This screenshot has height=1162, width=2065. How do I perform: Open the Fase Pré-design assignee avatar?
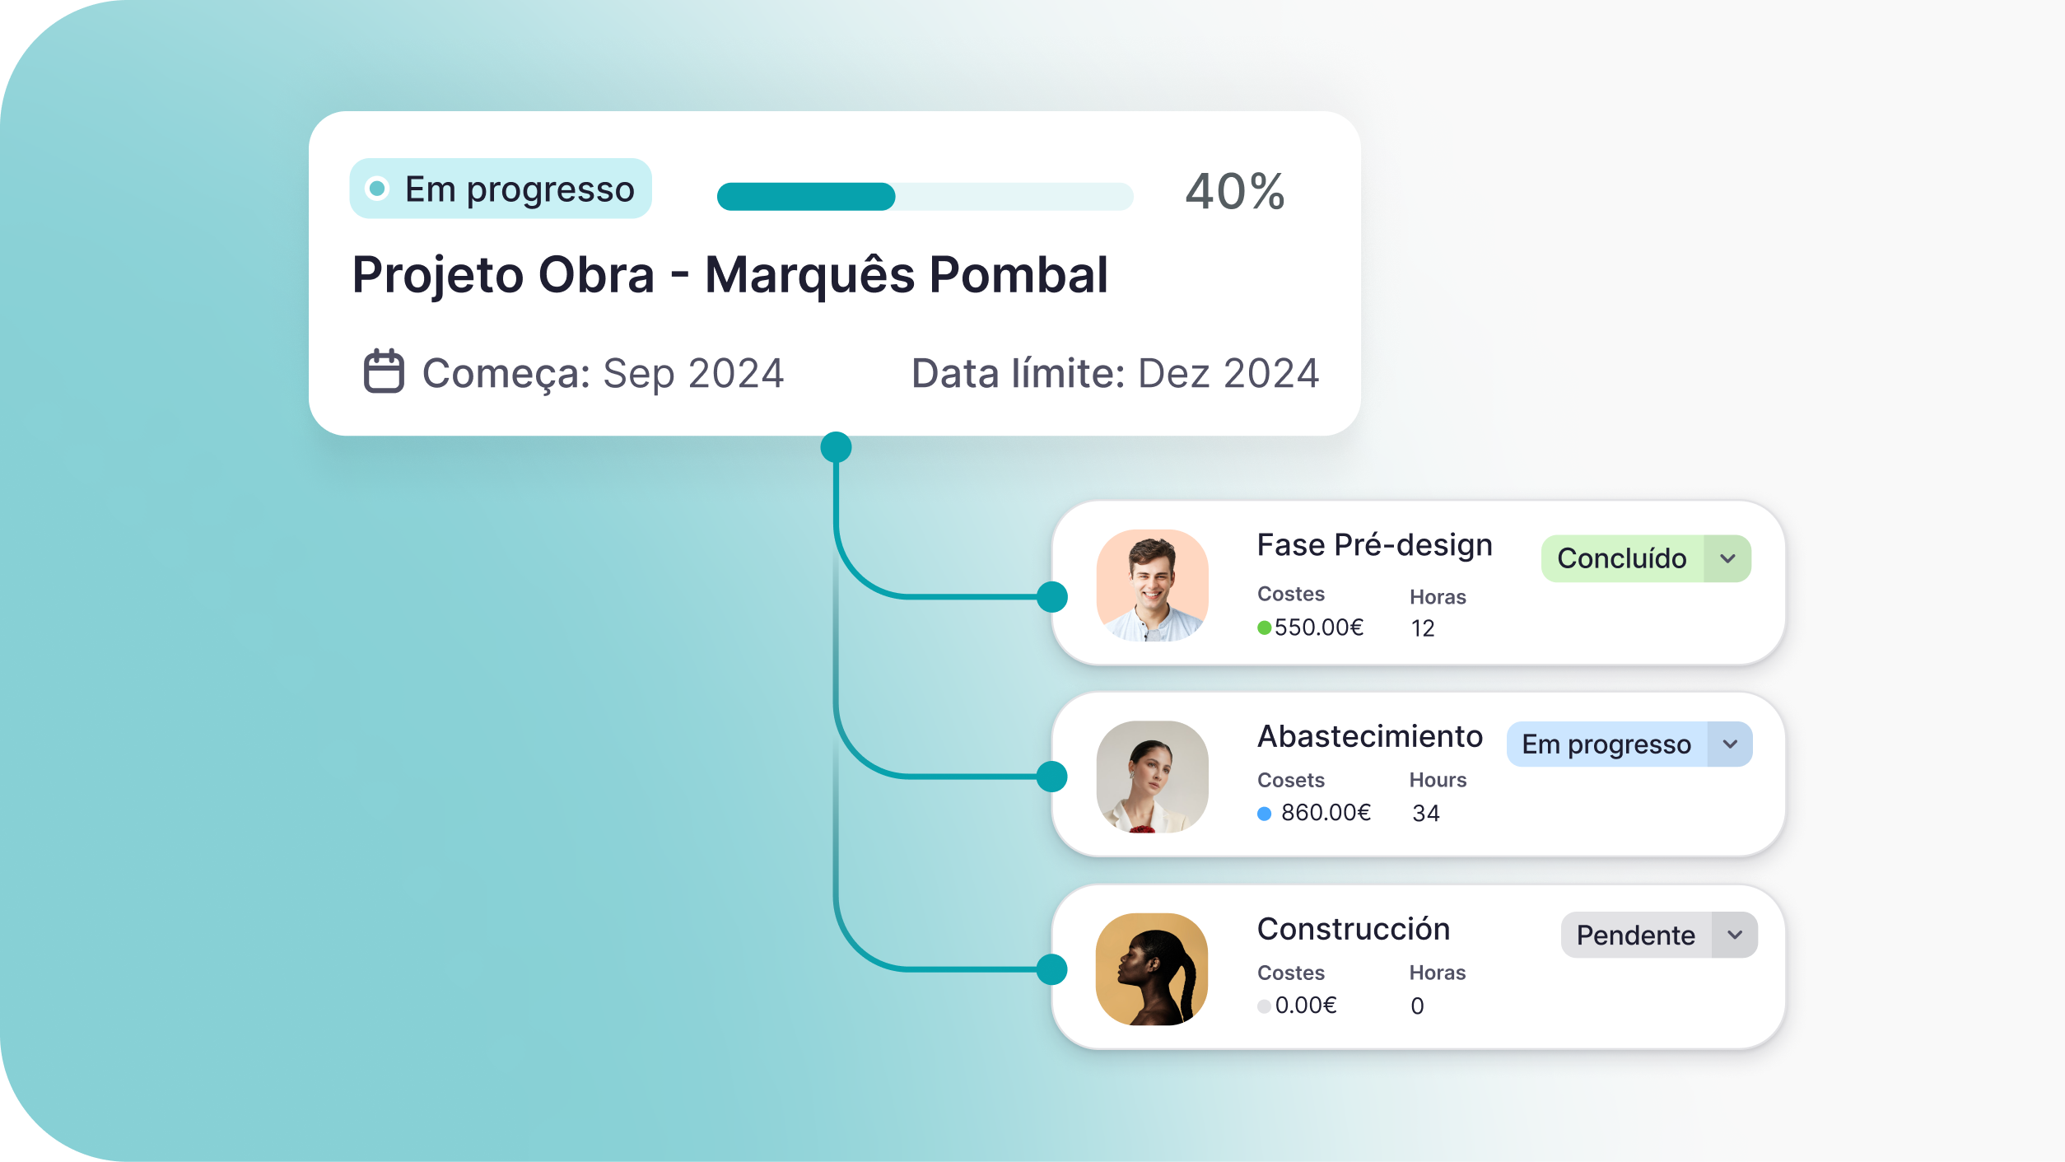[1152, 585]
